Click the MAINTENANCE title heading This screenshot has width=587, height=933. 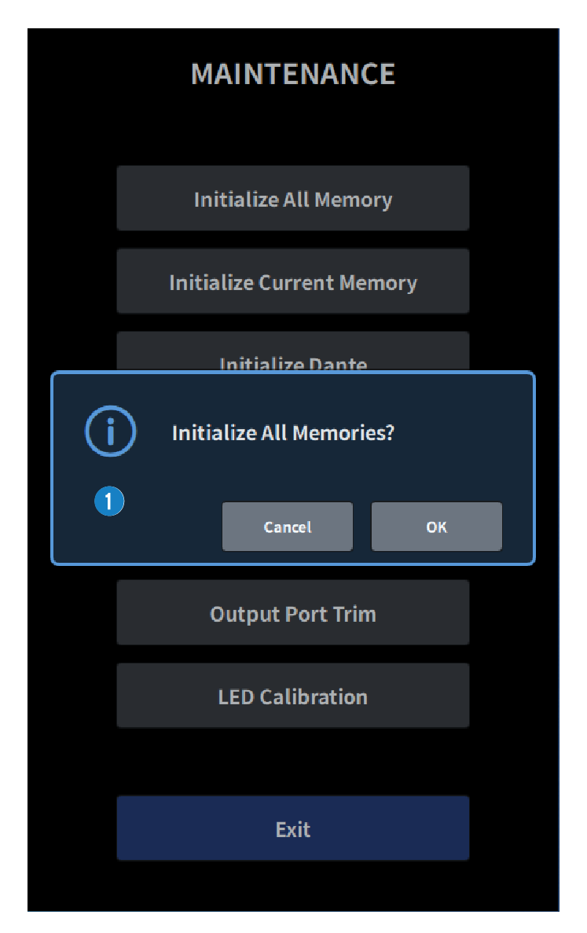coord(292,74)
